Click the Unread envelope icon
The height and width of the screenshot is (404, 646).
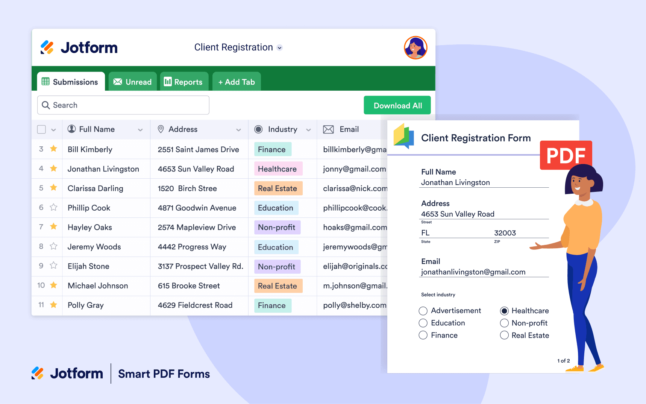[118, 81]
